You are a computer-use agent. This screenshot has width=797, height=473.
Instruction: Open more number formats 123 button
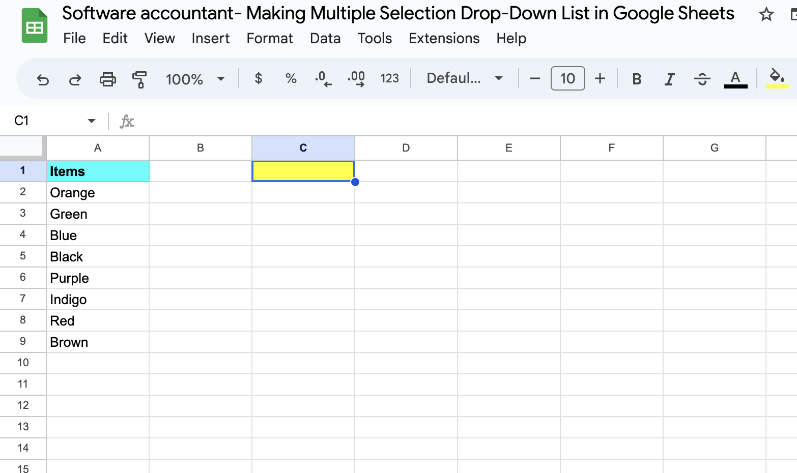click(x=390, y=78)
